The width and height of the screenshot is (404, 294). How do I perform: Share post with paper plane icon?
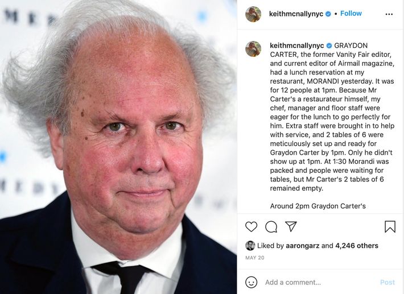291,226
